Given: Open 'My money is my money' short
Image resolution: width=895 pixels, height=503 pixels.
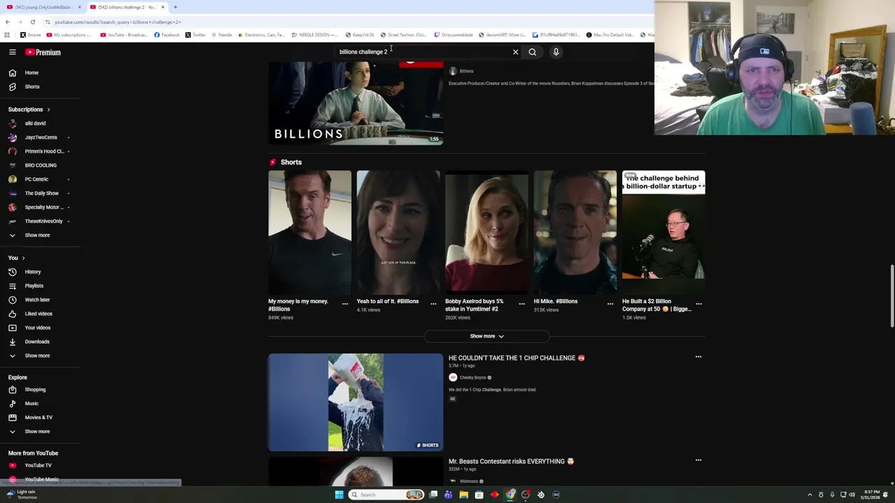Looking at the screenshot, I should coord(310,233).
